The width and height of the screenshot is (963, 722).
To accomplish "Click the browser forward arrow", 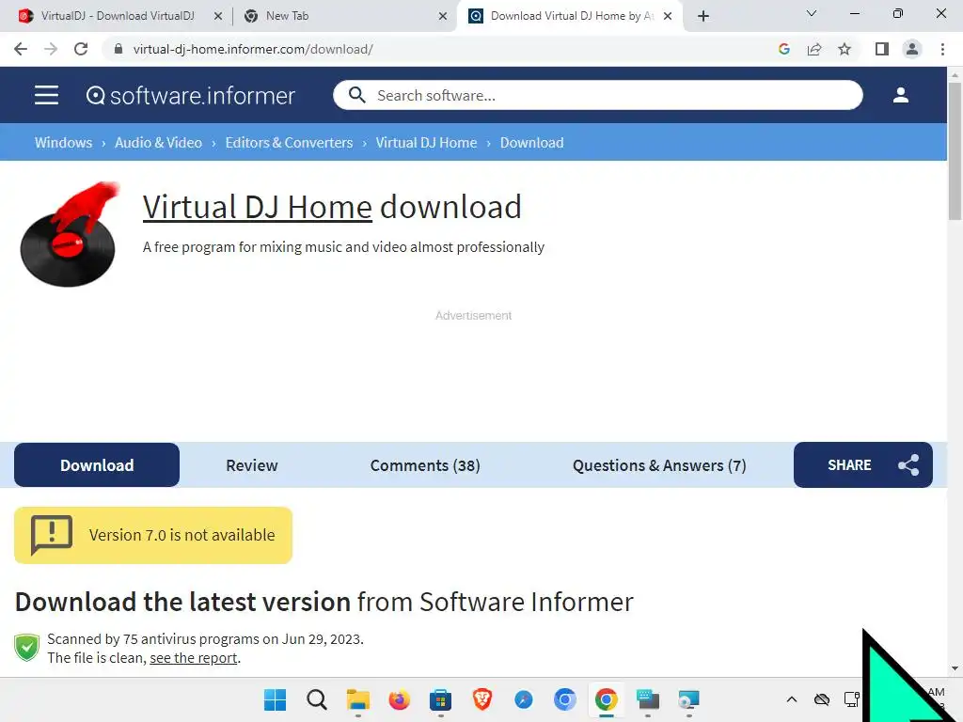I will [x=51, y=49].
